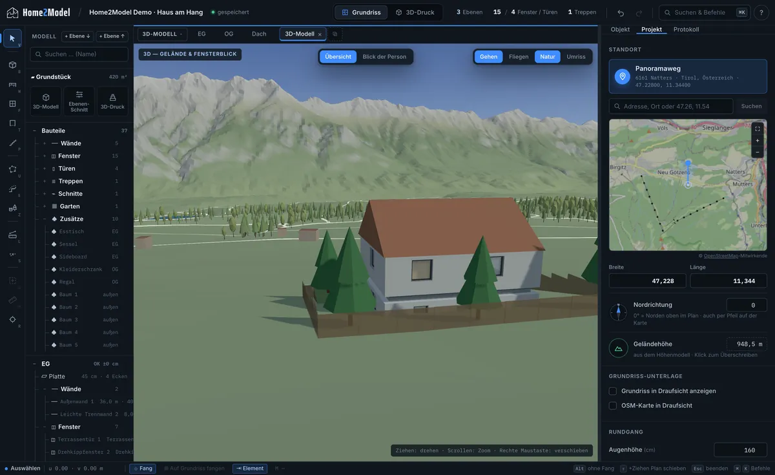Zoom in on the location map
The height and width of the screenshot is (475, 775).
(758, 140)
